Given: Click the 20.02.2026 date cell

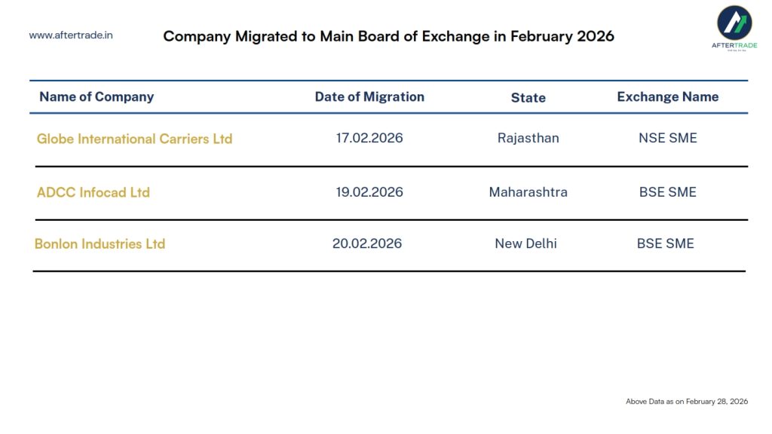Looking at the screenshot, I should pos(367,243).
